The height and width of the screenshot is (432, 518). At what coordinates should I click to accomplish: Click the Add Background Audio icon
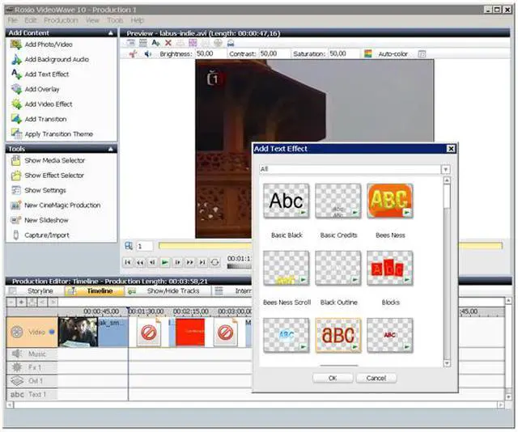click(x=16, y=59)
